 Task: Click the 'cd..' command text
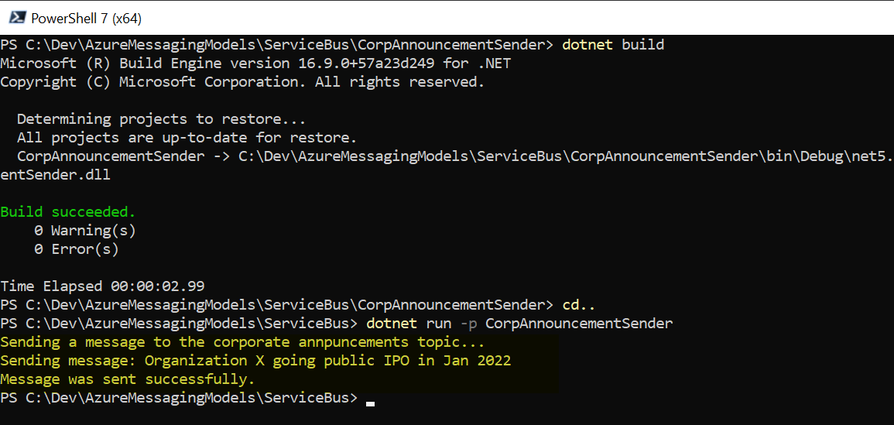tap(578, 305)
